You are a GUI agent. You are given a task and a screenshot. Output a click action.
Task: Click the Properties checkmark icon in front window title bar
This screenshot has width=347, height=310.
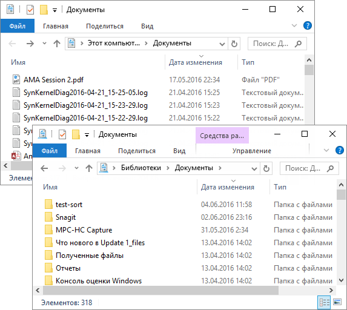point(62,134)
